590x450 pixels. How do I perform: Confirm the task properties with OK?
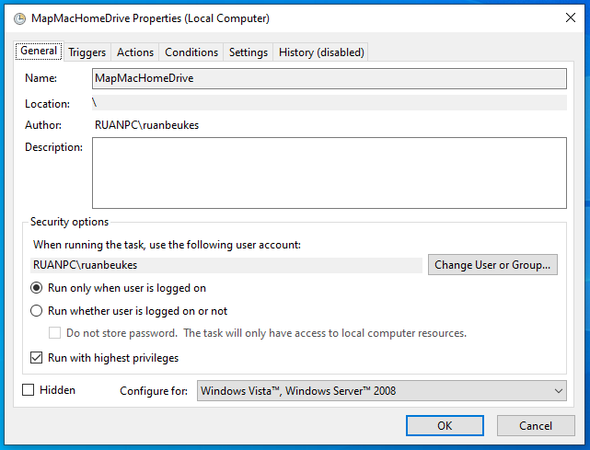445,426
